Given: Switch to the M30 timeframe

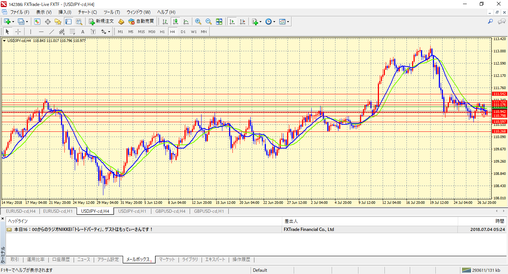Looking at the screenshot, I should click(x=152, y=32).
